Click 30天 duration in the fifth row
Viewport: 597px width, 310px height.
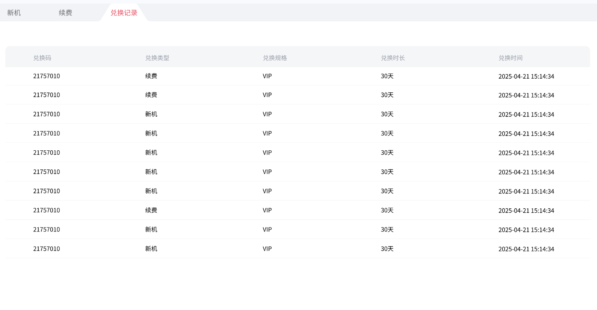tap(387, 153)
